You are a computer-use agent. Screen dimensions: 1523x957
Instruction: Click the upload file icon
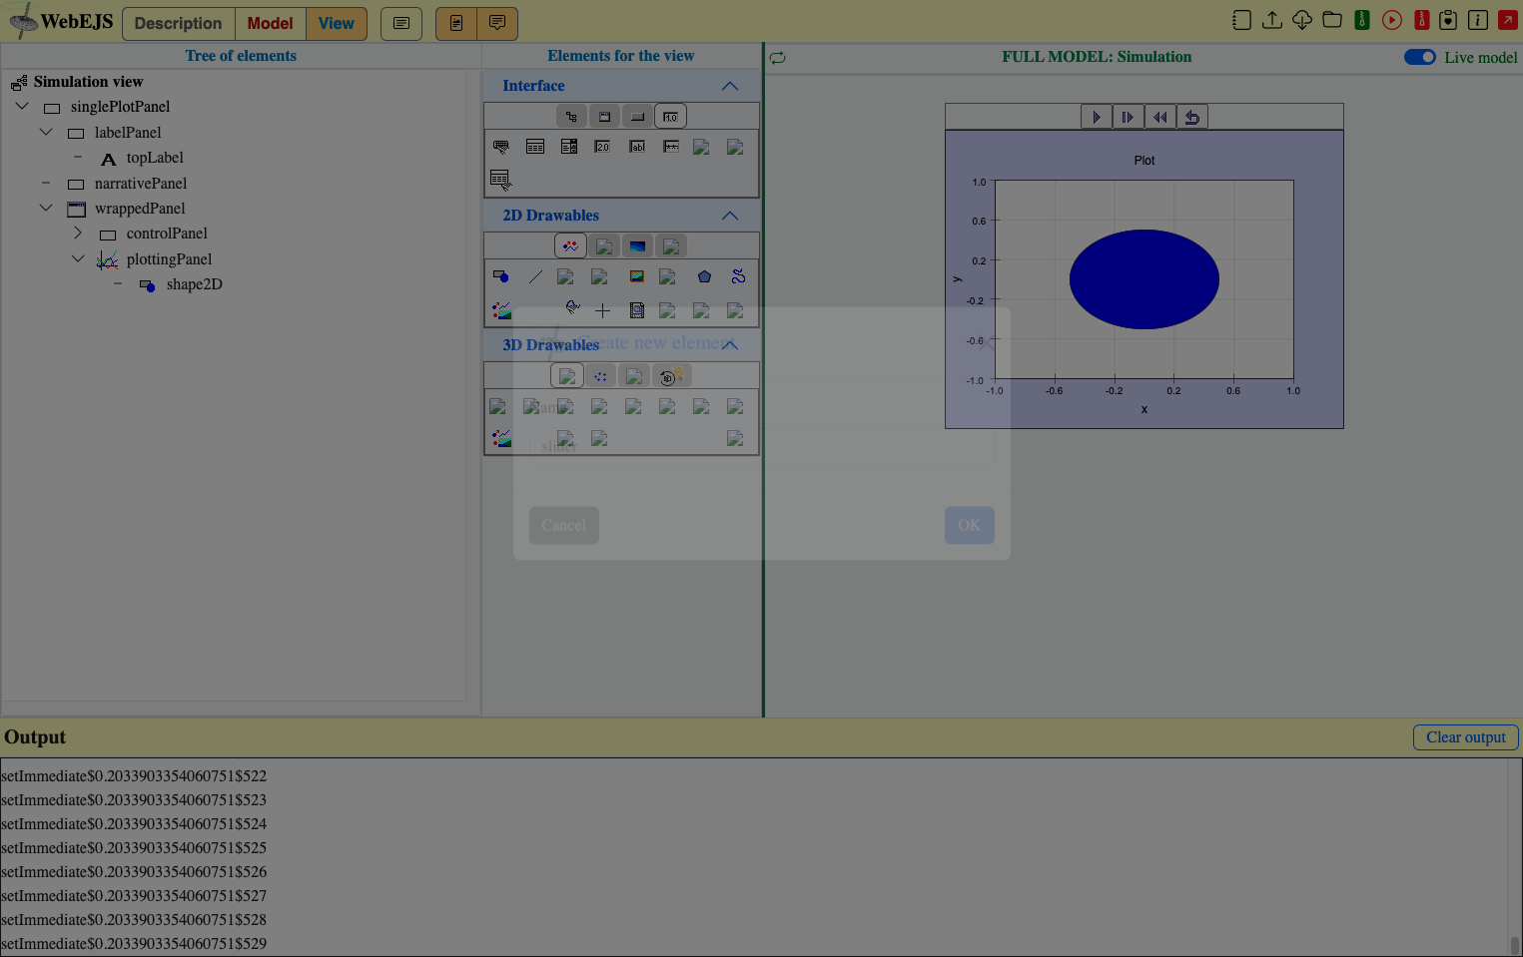click(x=1271, y=20)
